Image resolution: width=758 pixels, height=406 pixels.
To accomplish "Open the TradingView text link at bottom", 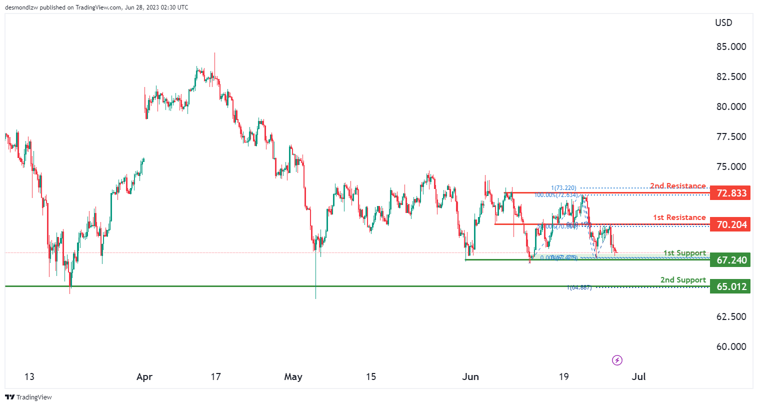I will 34,397.
